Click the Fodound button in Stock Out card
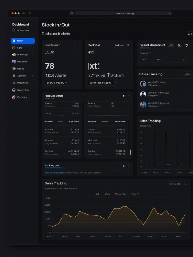Screen dimensions: 193x257 pos(119,45)
